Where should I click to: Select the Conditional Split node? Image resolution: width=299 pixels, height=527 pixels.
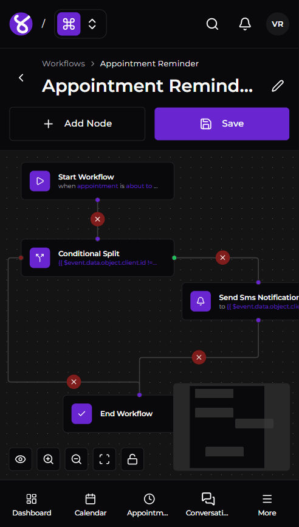click(x=98, y=258)
